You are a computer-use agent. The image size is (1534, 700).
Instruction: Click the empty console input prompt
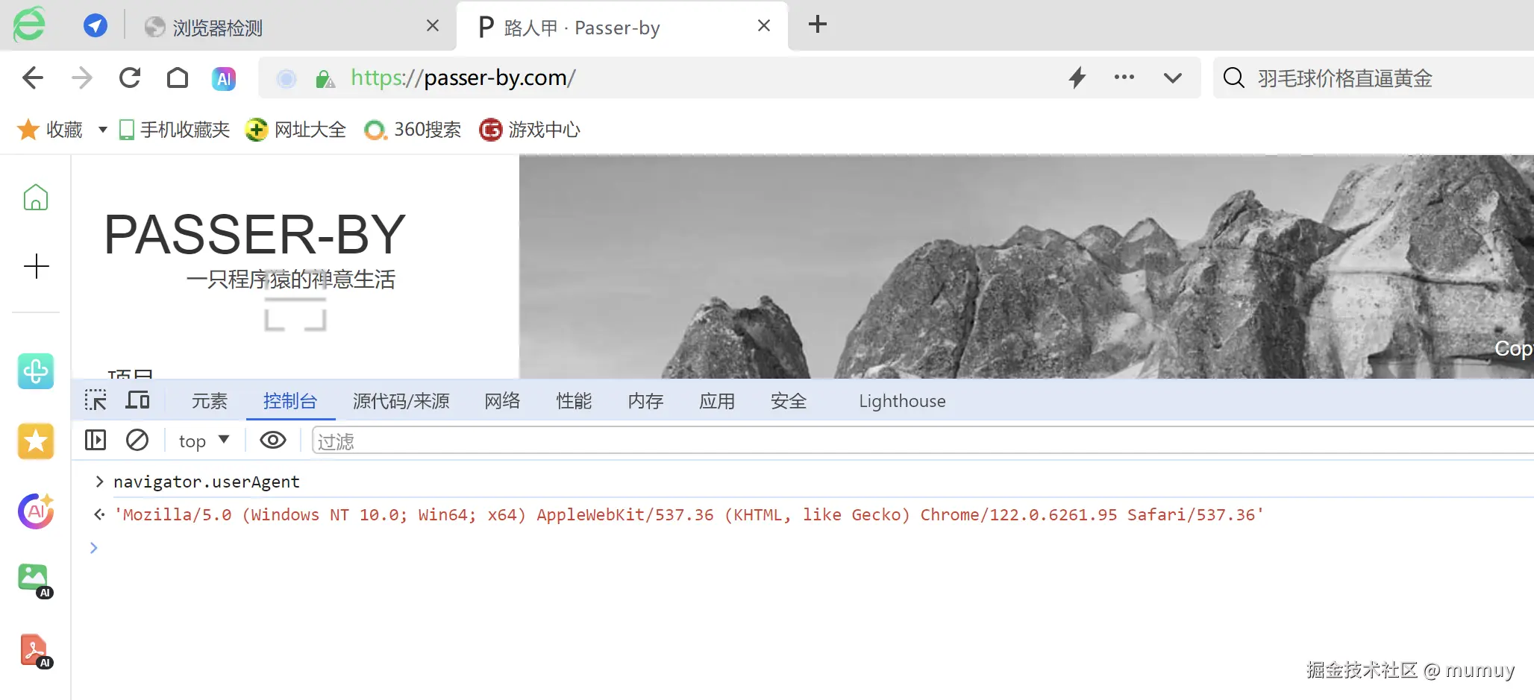(x=813, y=548)
